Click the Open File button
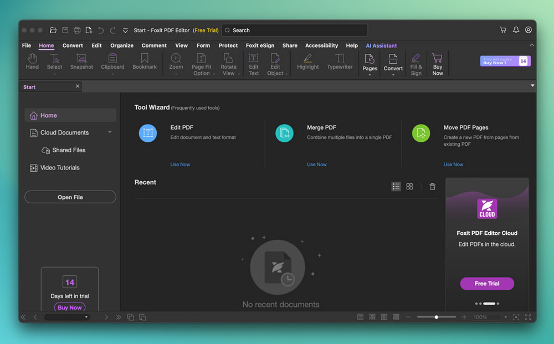554x344 pixels. point(70,197)
